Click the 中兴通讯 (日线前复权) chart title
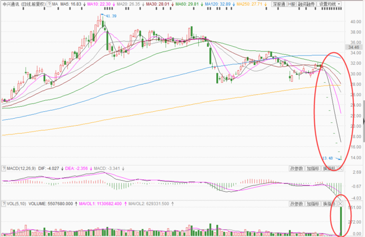 (x=24, y=4)
